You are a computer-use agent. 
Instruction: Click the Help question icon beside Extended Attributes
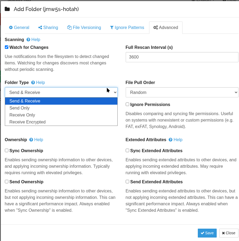pos(171,140)
